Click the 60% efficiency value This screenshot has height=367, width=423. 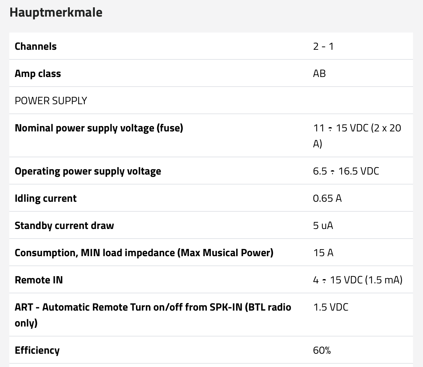pyautogui.click(x=322, y=350)
